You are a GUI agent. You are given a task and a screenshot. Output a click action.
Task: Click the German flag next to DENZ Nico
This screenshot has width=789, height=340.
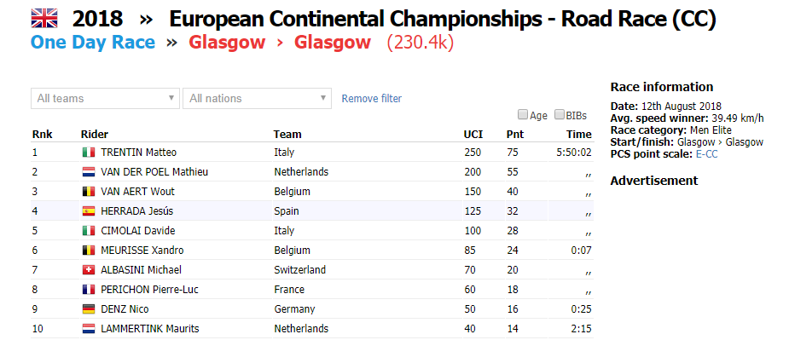89,309
